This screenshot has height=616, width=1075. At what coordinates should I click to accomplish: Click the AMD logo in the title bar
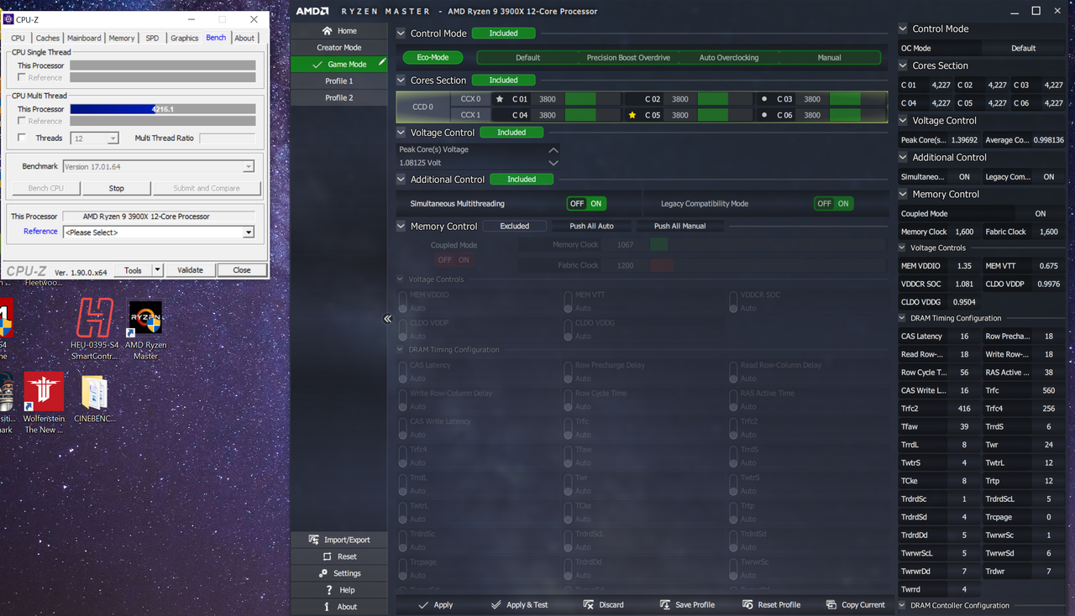click(x=312, y=11)
